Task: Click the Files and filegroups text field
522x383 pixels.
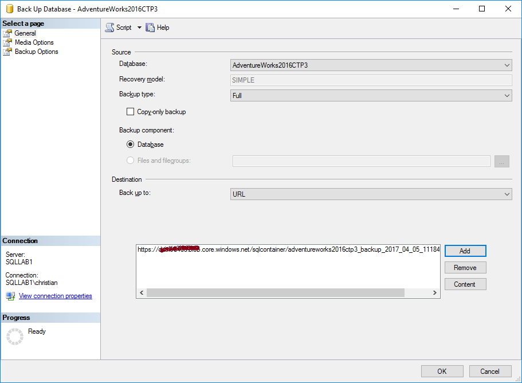Action: (x=361, y=161)
